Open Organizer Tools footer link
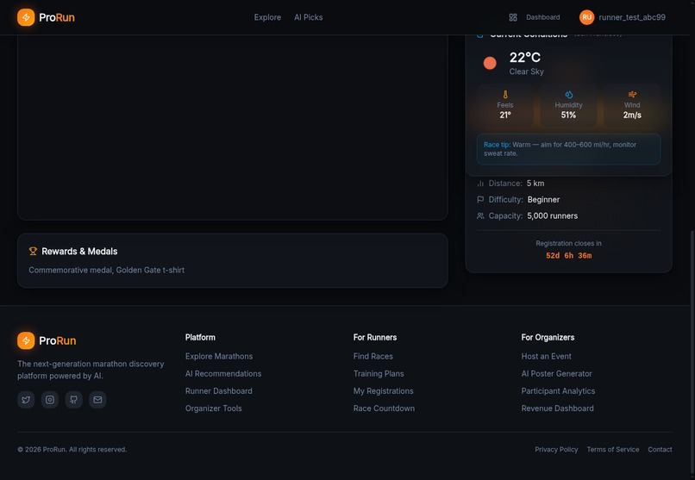Screen dimensions: 695x480 pos(214,408)
